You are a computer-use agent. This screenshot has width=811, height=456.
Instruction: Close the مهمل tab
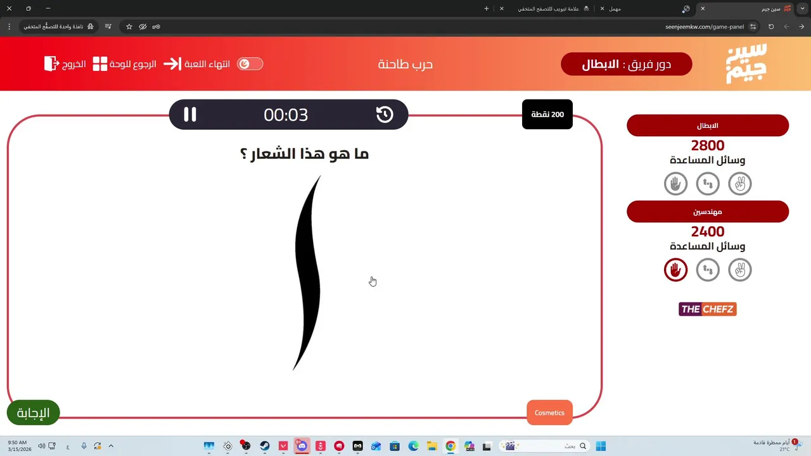tap(602, 9)
